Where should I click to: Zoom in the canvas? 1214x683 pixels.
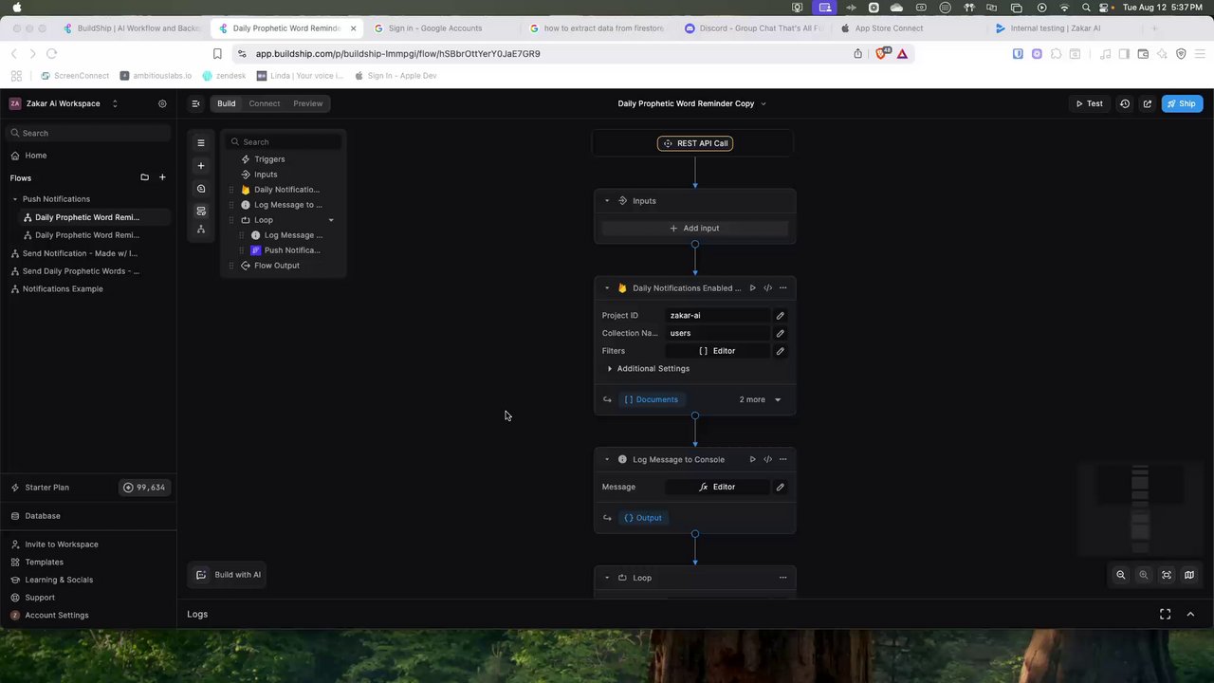point(1143,575)
